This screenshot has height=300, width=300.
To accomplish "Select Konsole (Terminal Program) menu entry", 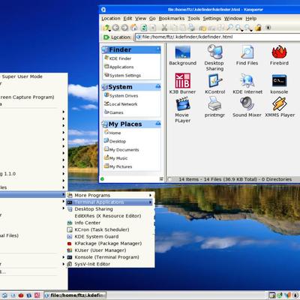I will [110, 257].
